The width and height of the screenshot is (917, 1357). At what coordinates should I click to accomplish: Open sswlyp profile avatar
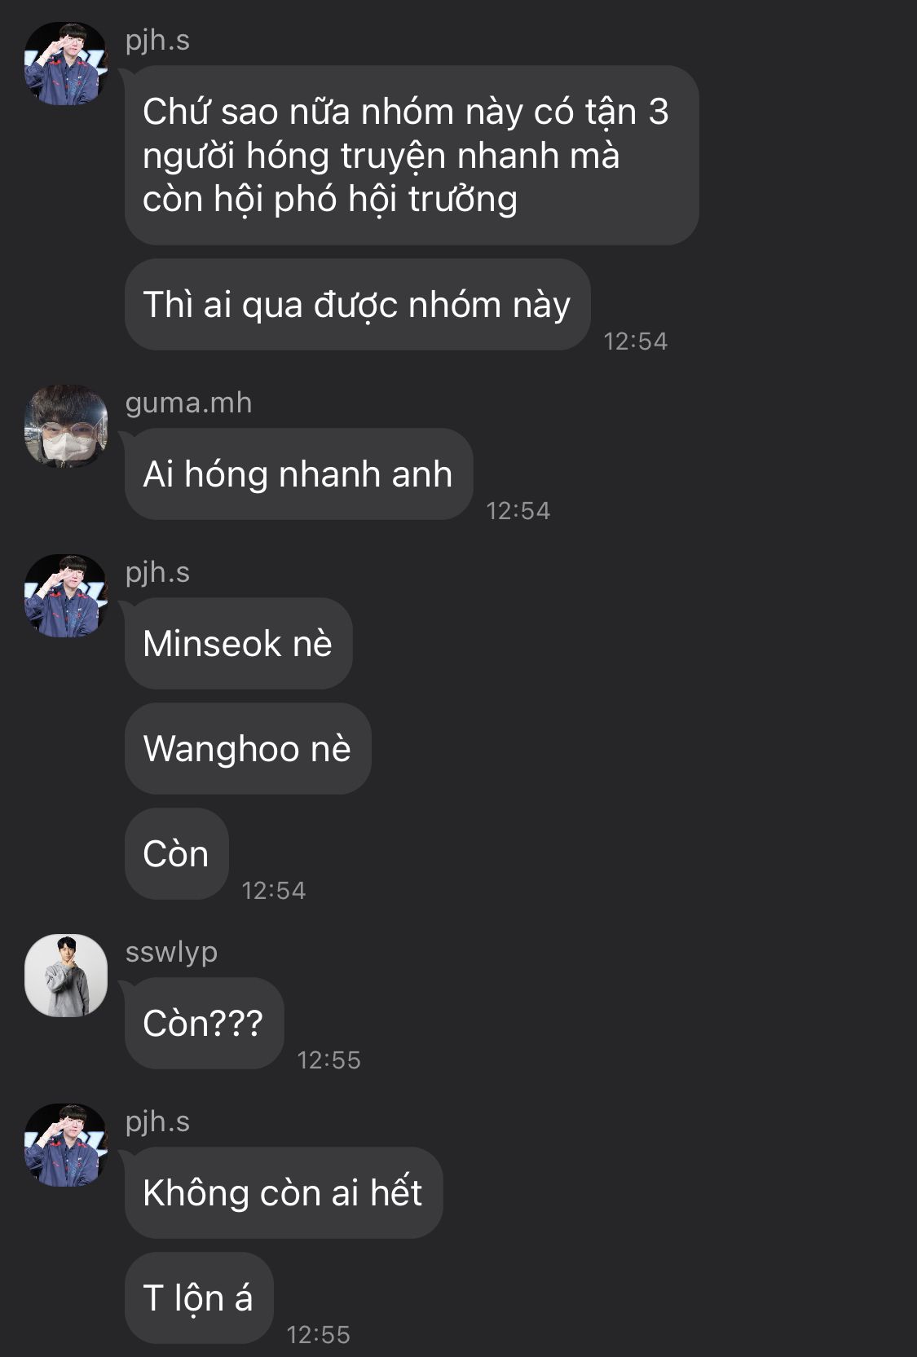click(66, 976)
